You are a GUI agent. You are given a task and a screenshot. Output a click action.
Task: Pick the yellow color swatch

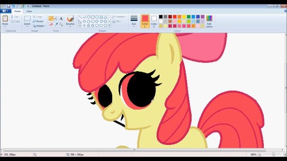coord(184,17)
